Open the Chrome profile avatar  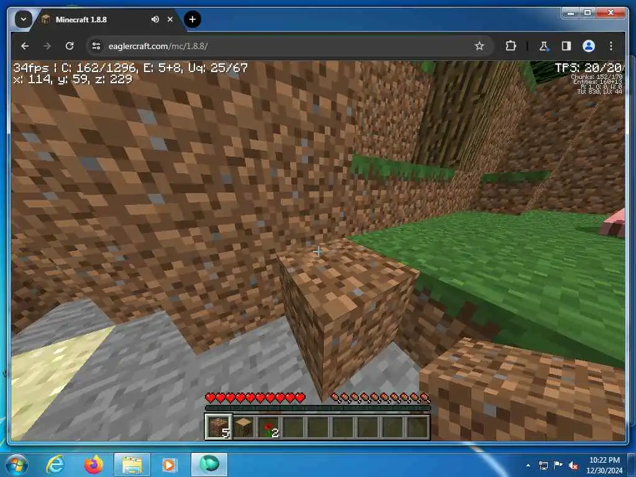pyautogui.click(x=589, y=46)
